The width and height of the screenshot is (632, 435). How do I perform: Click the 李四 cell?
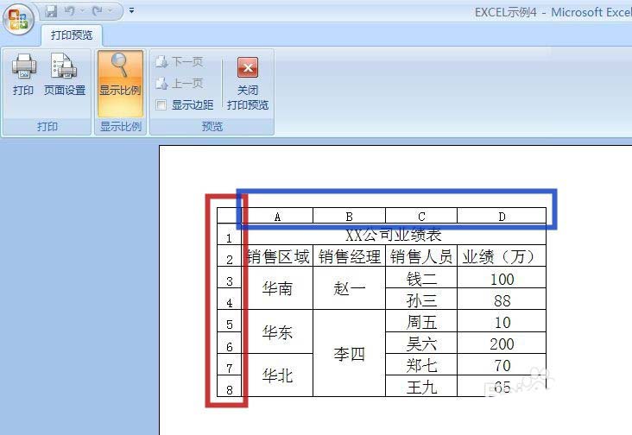tap(350, 354)
